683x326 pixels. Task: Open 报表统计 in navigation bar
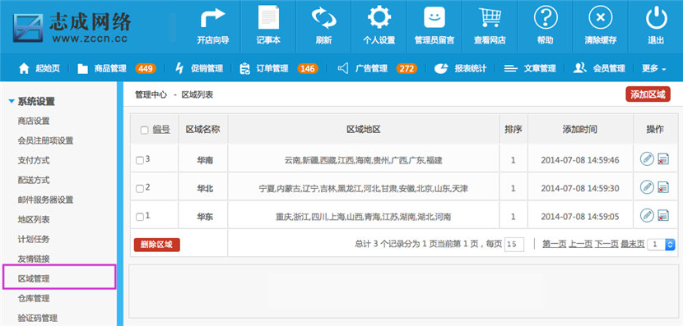point(461,68)
